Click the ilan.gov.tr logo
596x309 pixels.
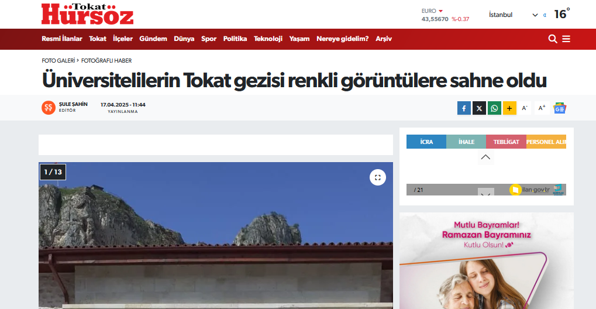point(530,190)
